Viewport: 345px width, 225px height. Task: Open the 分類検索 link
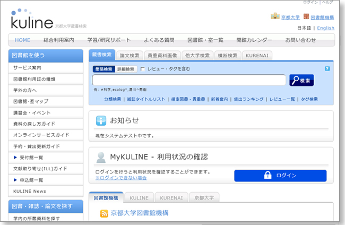(113, 99)
